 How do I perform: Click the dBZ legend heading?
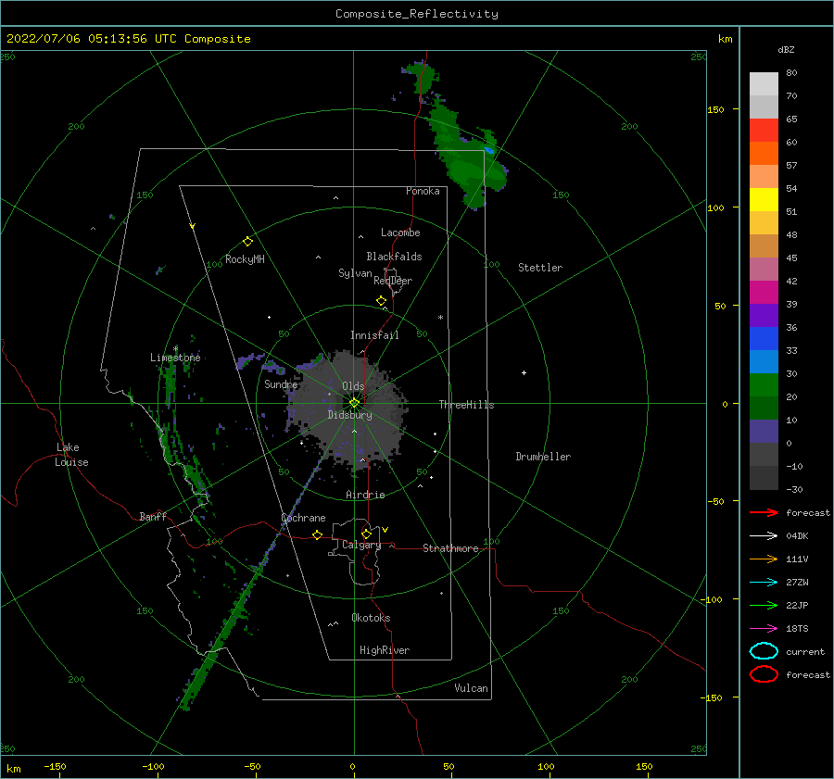(786, 49)
